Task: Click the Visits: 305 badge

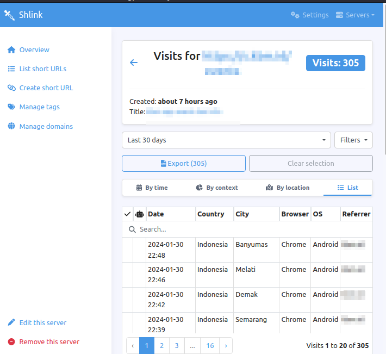Action: [335, 63]
